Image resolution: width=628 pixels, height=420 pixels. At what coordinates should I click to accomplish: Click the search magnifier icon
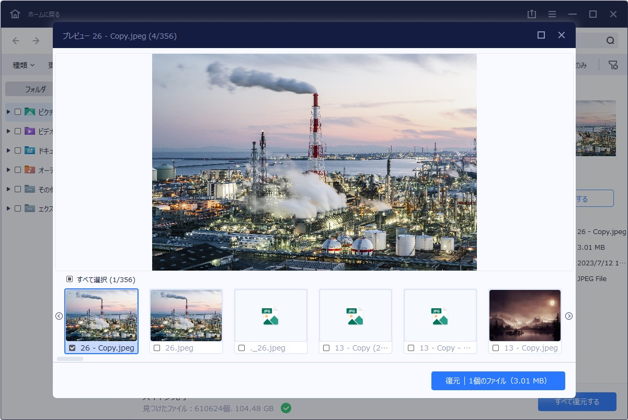click(610, 41)
